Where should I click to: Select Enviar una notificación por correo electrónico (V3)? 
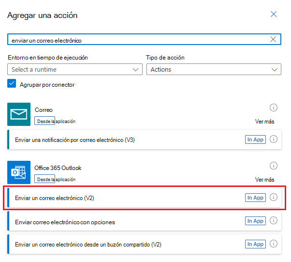(144, 139)
